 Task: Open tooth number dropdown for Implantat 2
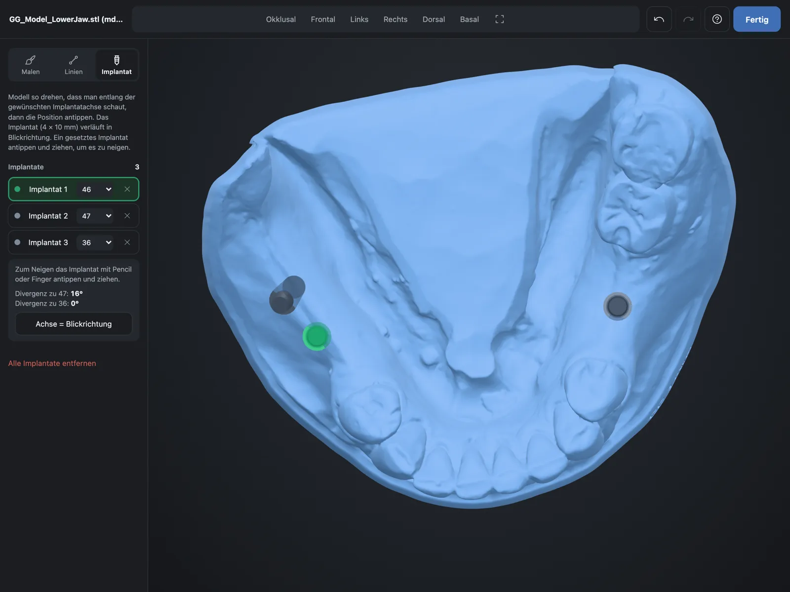tap(96, 216)
